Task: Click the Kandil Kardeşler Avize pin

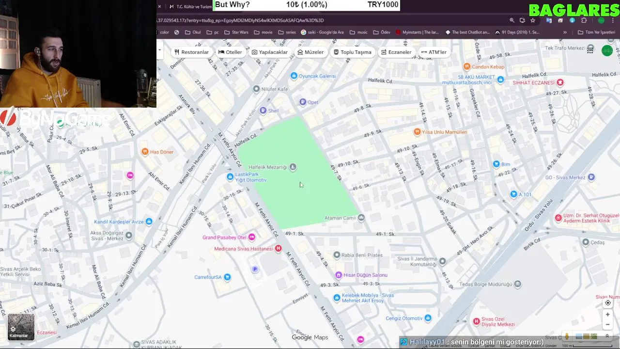Action: pos(149,222)
